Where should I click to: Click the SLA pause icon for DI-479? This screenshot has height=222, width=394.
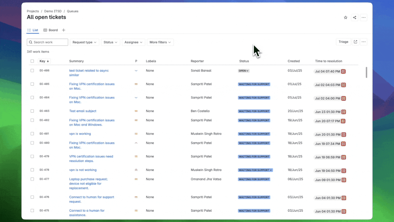pos(344,157)
